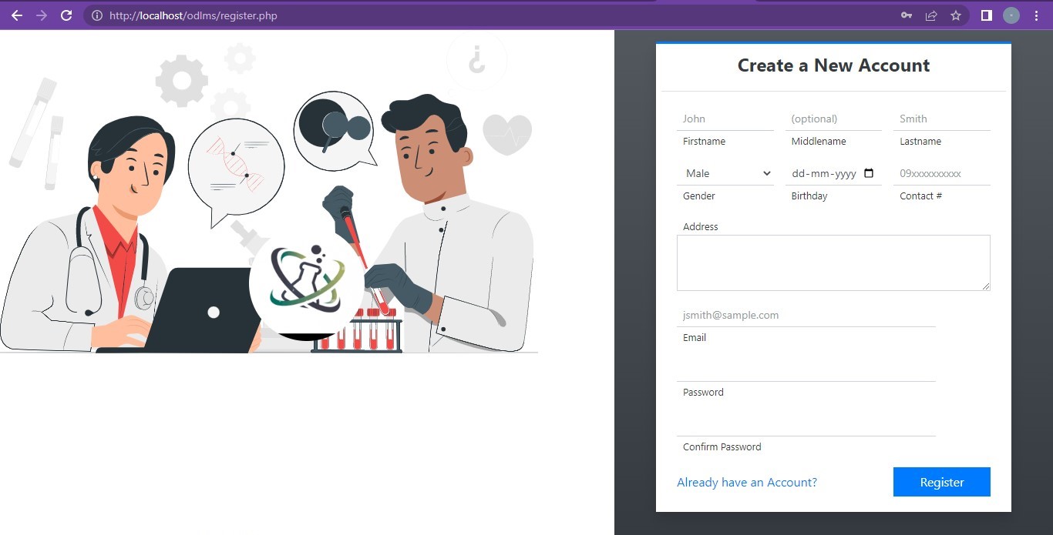Reload the register.php page
The height and width of the screenshot is (535, 1053).
(66, 15)
